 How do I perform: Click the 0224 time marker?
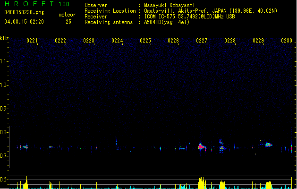pyautogui.click(x=117, y=41)
